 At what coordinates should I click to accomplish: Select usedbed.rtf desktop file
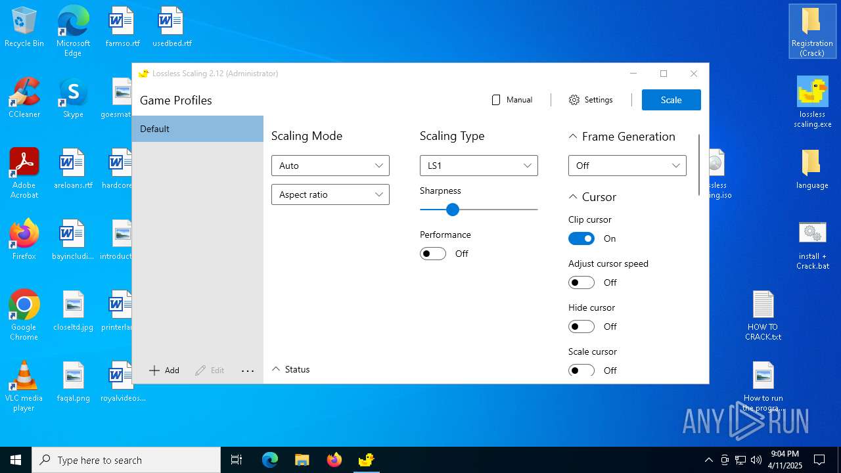pos(171,28)
